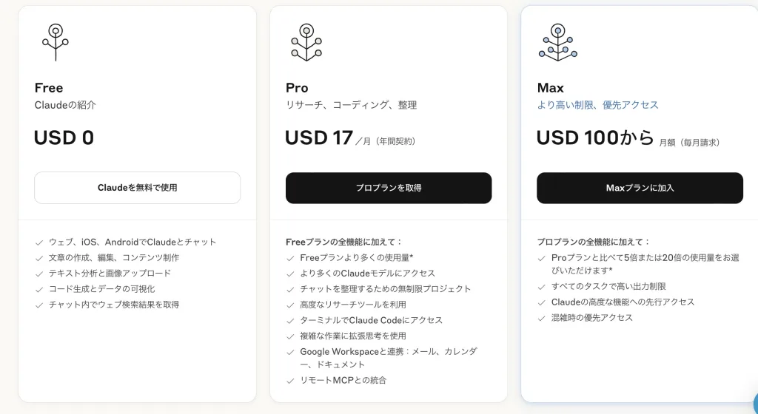Click the Free plan sprout icon
Image resolution: width=758 pixels, height=414 pixels.
click(x=56, y=42)
